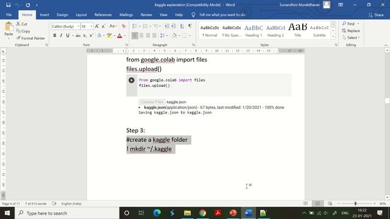Cut the selected text

22,24
